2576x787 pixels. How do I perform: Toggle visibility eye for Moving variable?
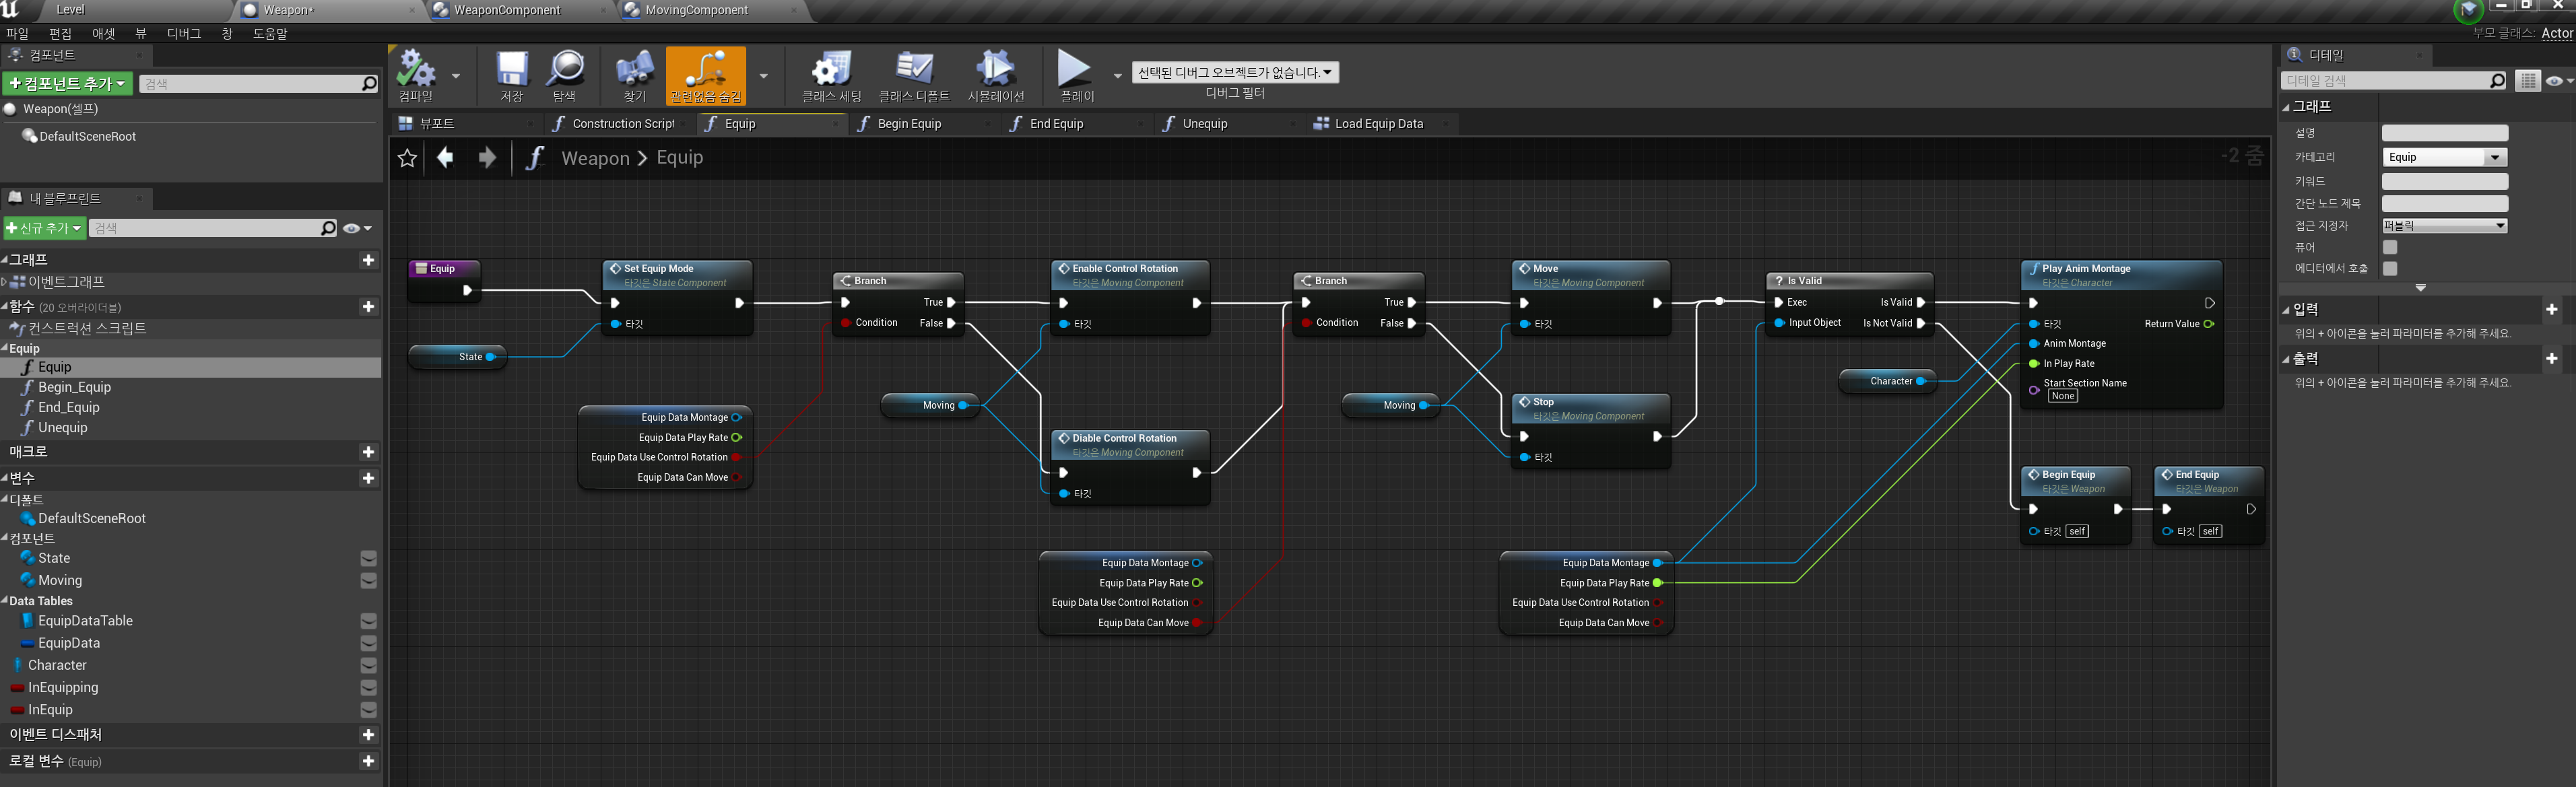pyautogui.click(x=368, y=580)
